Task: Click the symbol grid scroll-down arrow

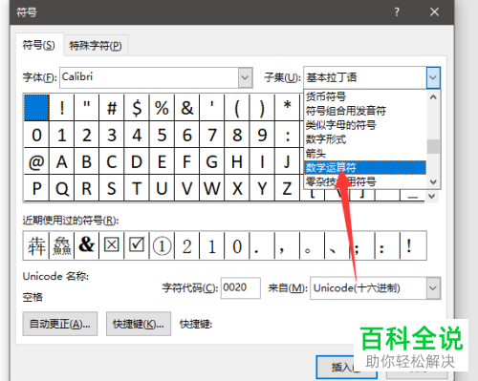Action: coord(431,196)
